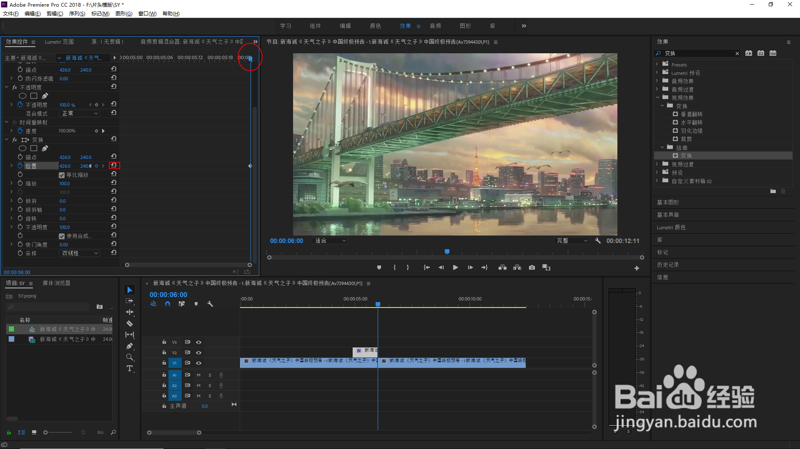Draw ellipse mask for 变换 effect

coord(23,148)
